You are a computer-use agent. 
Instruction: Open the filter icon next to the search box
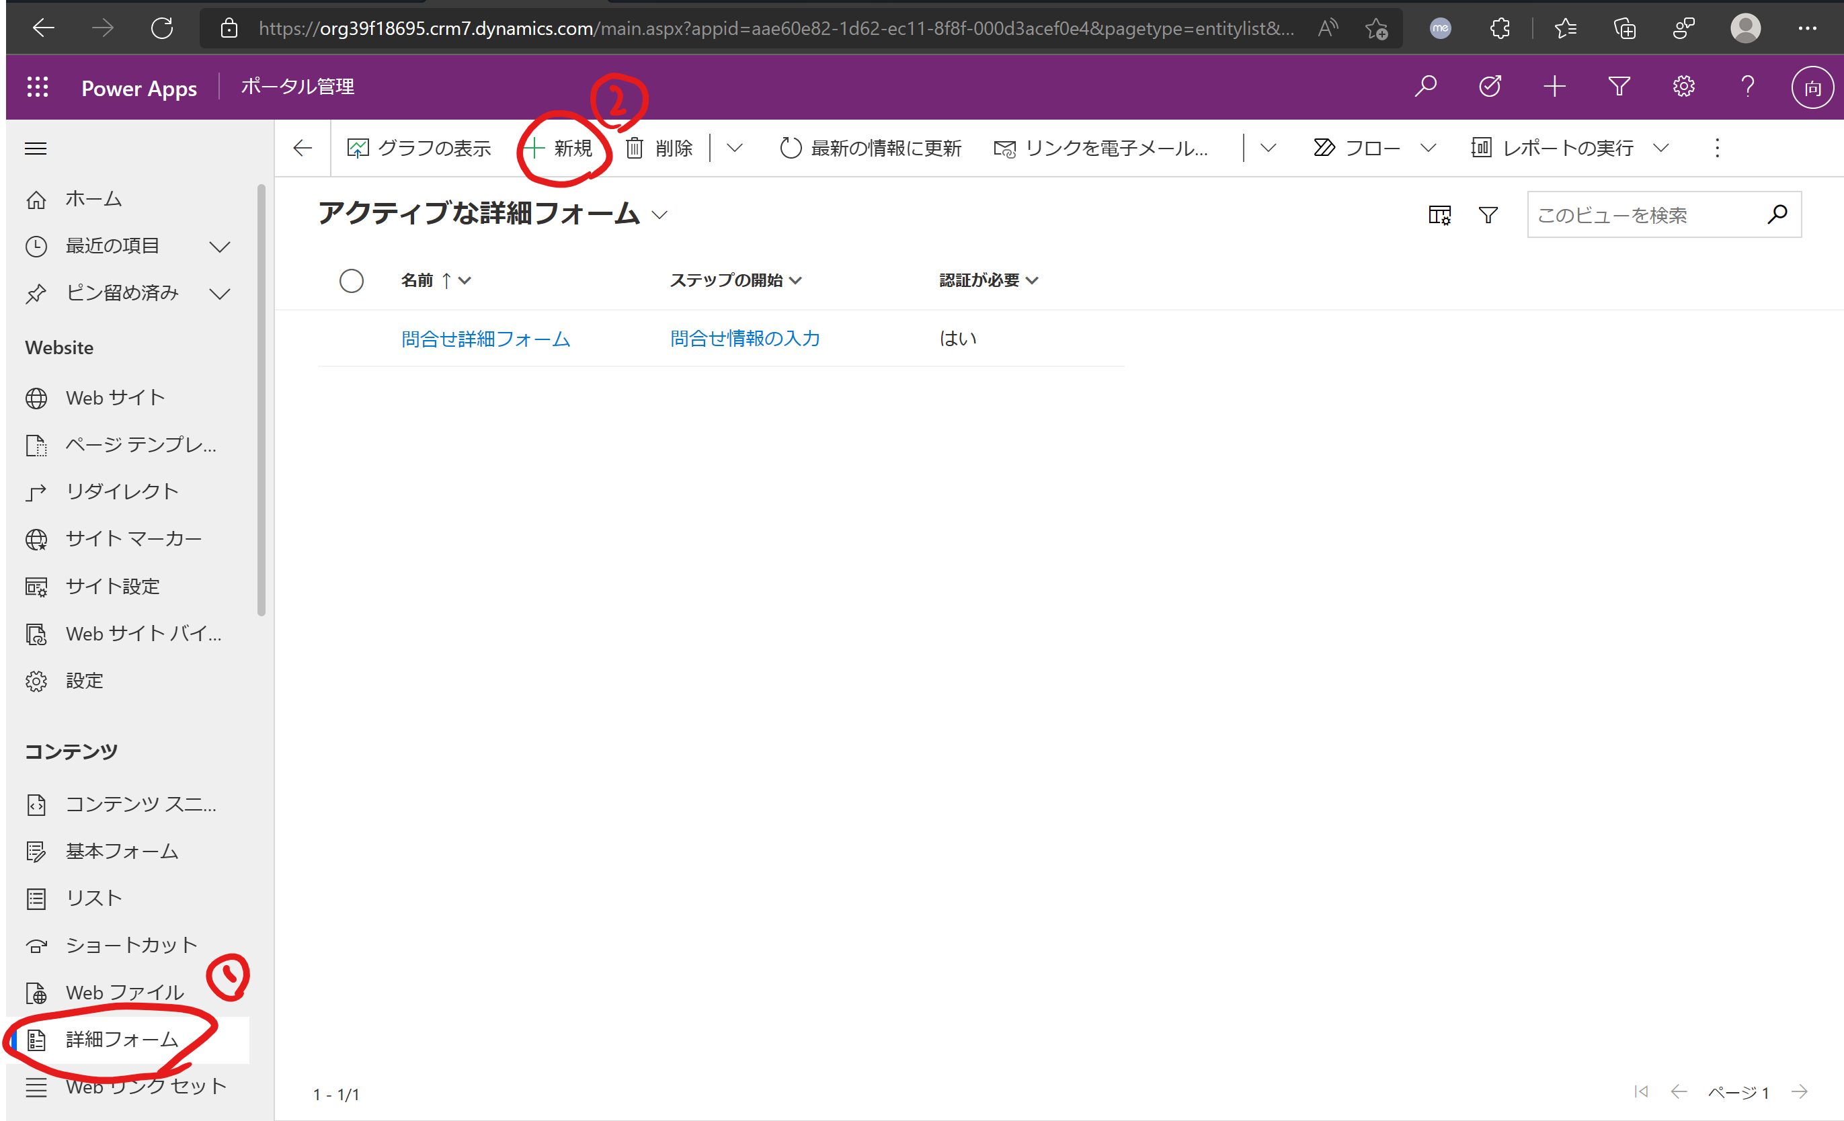pyautogui.click(x=1487, y=215)
